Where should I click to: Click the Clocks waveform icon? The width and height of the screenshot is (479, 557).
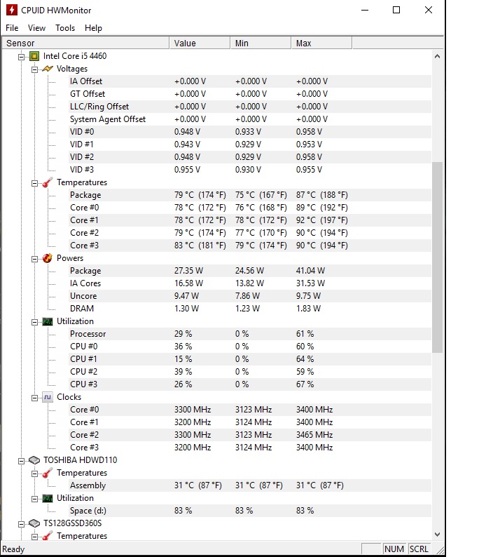tap(48, 397)
